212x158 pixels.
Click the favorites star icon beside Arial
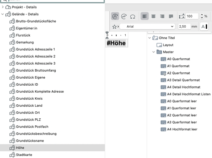[x=114, y=26]
